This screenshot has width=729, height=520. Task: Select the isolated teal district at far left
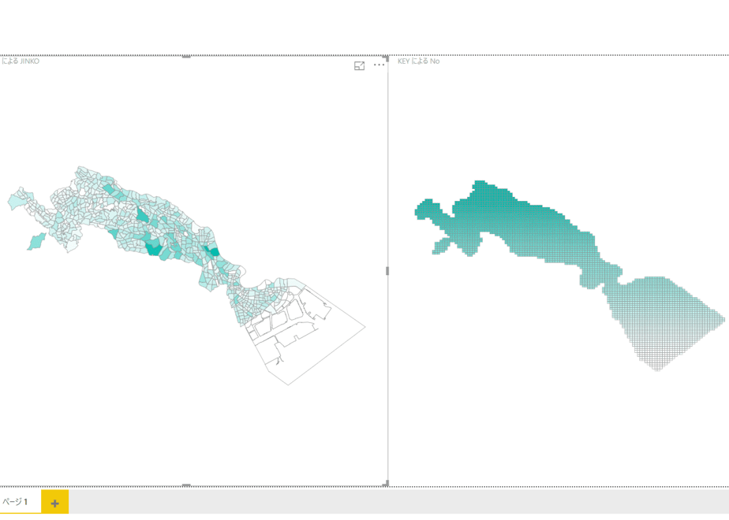[36, 241]
